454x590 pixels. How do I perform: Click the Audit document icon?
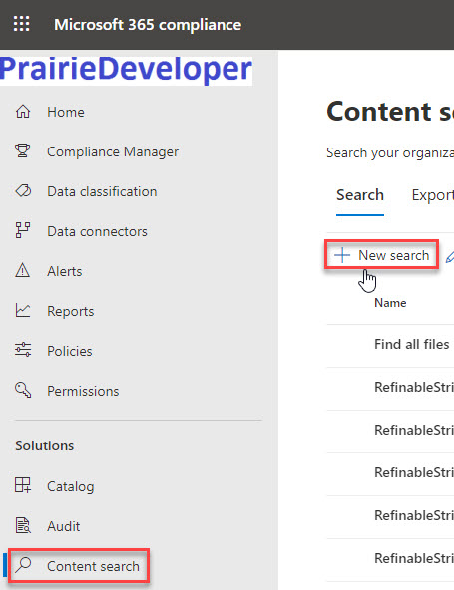(23, 525)
